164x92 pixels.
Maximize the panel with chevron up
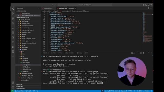click(x=149, y=53)
